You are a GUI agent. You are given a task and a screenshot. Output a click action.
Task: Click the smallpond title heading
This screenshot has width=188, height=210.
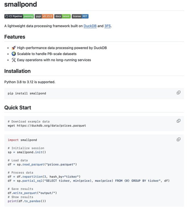click(21, 4)
